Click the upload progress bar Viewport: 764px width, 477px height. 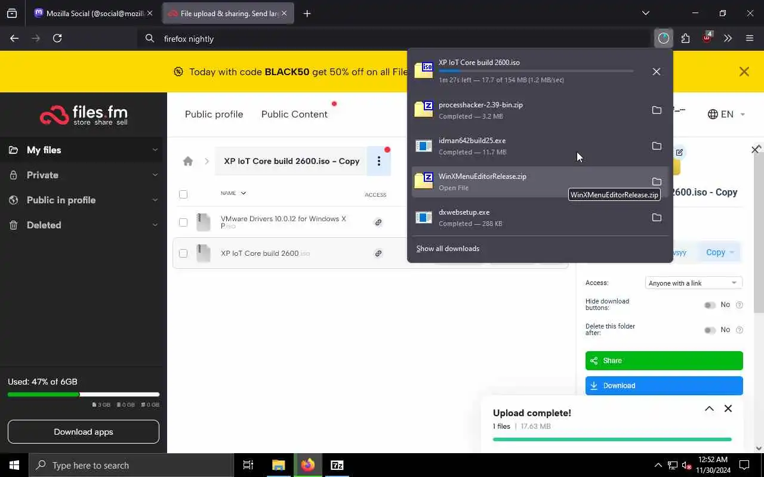pos(612,439)
